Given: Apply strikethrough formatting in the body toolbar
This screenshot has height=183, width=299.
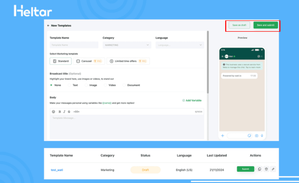Looking at the screenshot, I should [69, 111].
